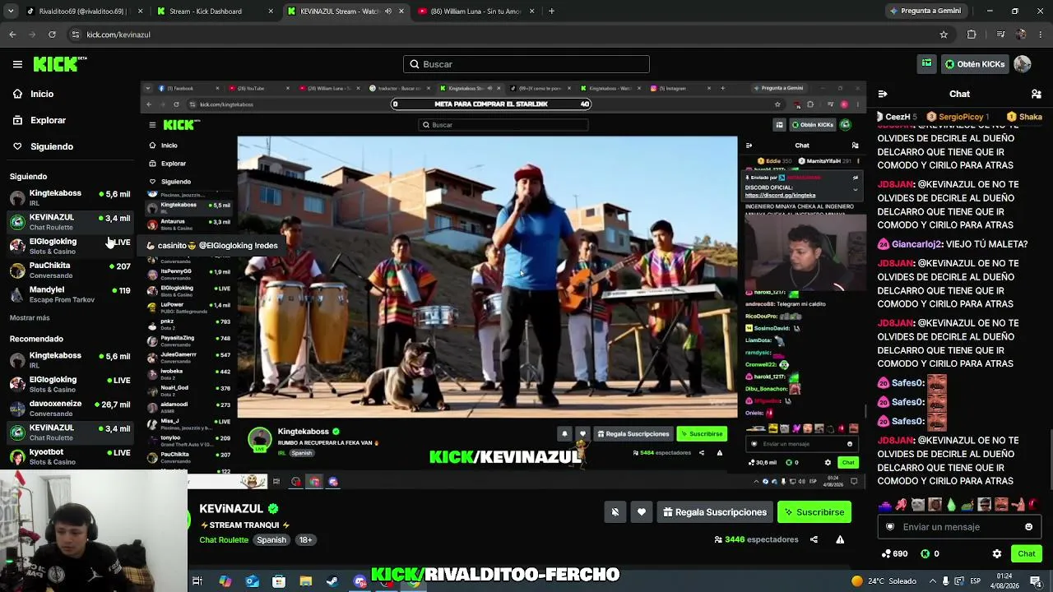Open Steam from the taskbar
This screenshot has height=592, width=1053.
[332, 581]
